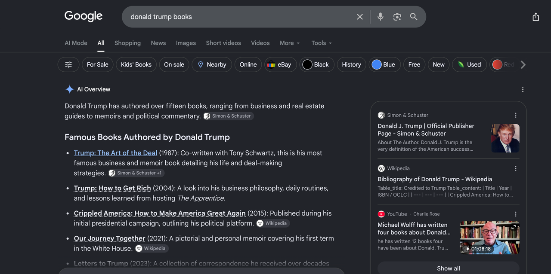The height and width of the screenshot is (274, 551).
Task: Select the On sale filter chip
Action: coord(174,64)
